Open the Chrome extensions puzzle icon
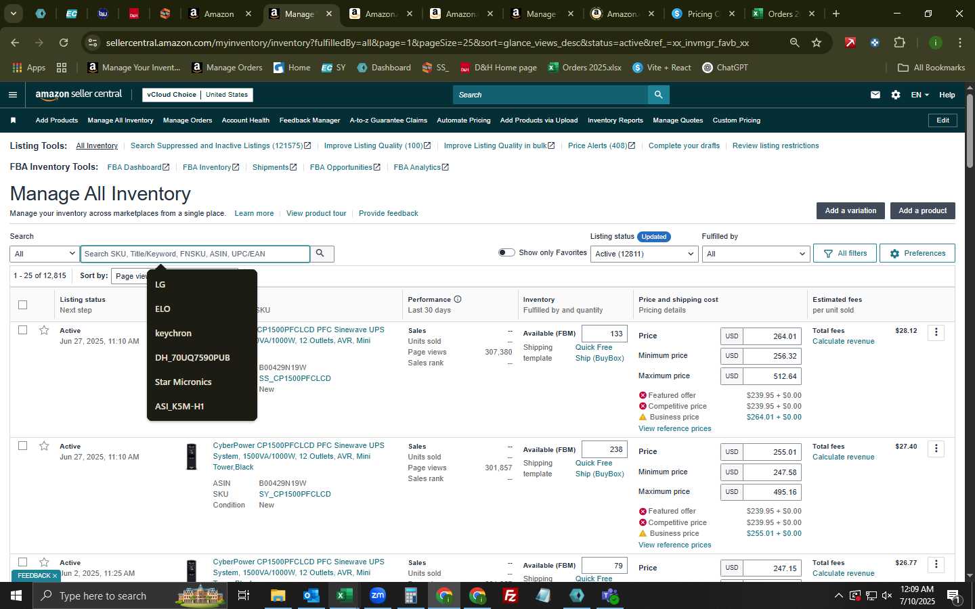975x609 pixels. tap(899, 43)
